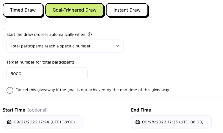
Task: Enable cancel giveaway if goal not achieved
Action: [x=10, y=90]
